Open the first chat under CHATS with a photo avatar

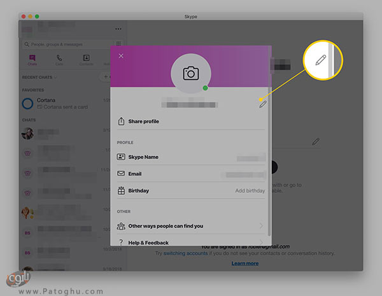click(x=66, y=134)
